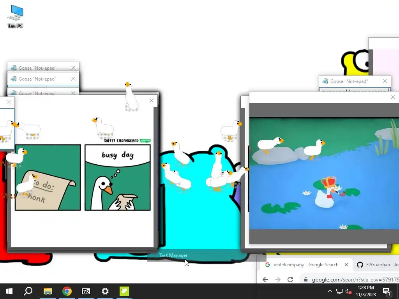Reload the Chrome page
This screenshot has height=299, width=399.
(x=290, y=280)
